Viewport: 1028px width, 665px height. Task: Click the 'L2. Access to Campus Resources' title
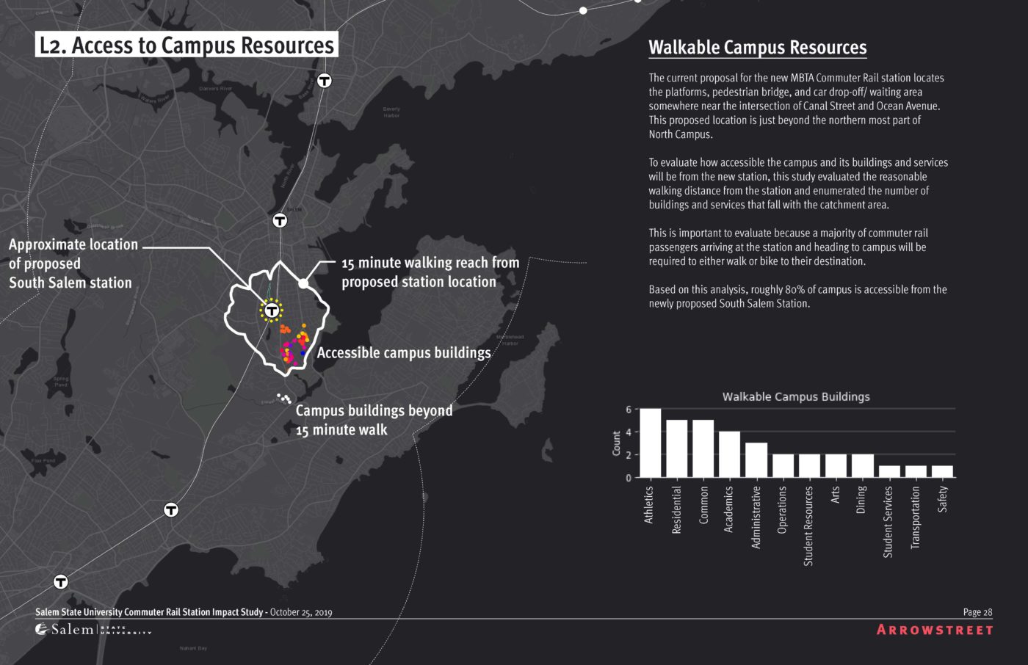(187, 45)
